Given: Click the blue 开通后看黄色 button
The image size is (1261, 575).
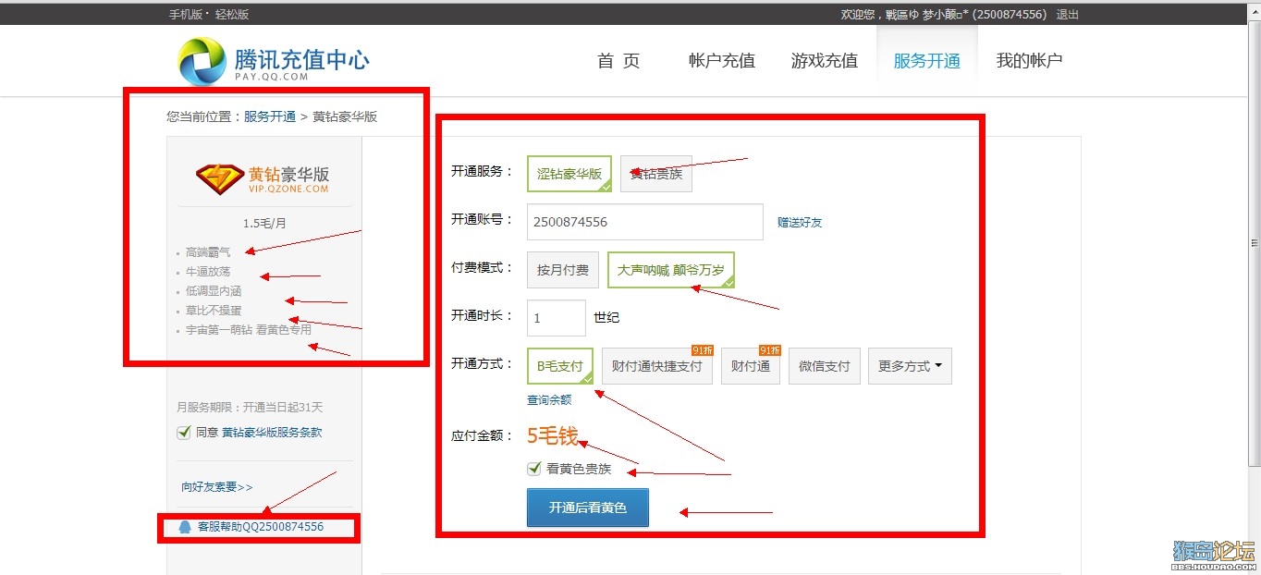Looking at the screenshot, I should click(x=588, y=508).
